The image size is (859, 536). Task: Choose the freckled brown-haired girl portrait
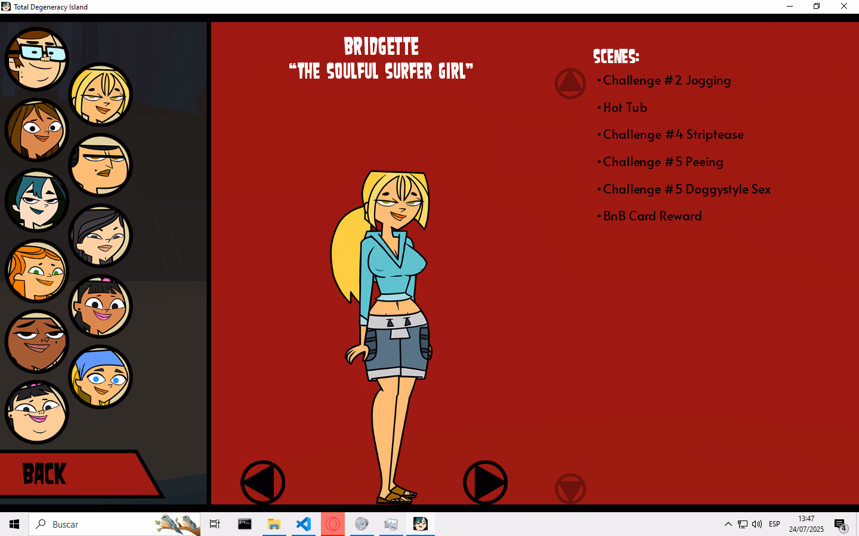pyautogui.click(x=37, y=130)
